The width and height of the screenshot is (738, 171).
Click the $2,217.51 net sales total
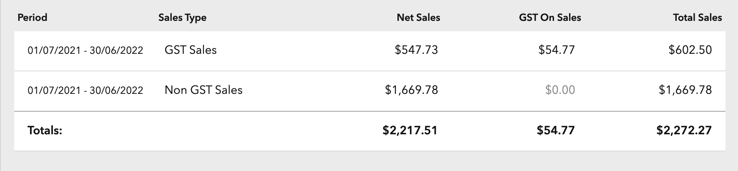click(410, 131)
